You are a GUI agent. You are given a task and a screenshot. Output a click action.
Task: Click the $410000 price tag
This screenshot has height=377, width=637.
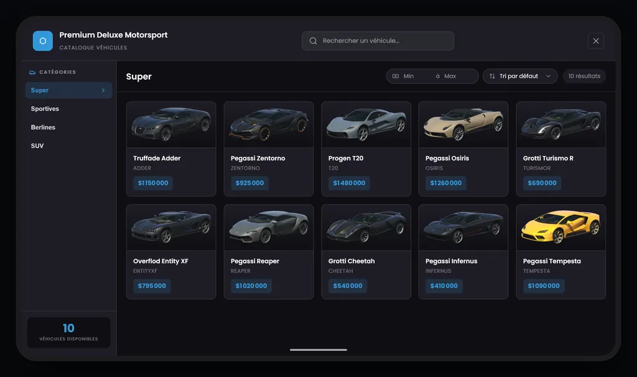point(444,286)
